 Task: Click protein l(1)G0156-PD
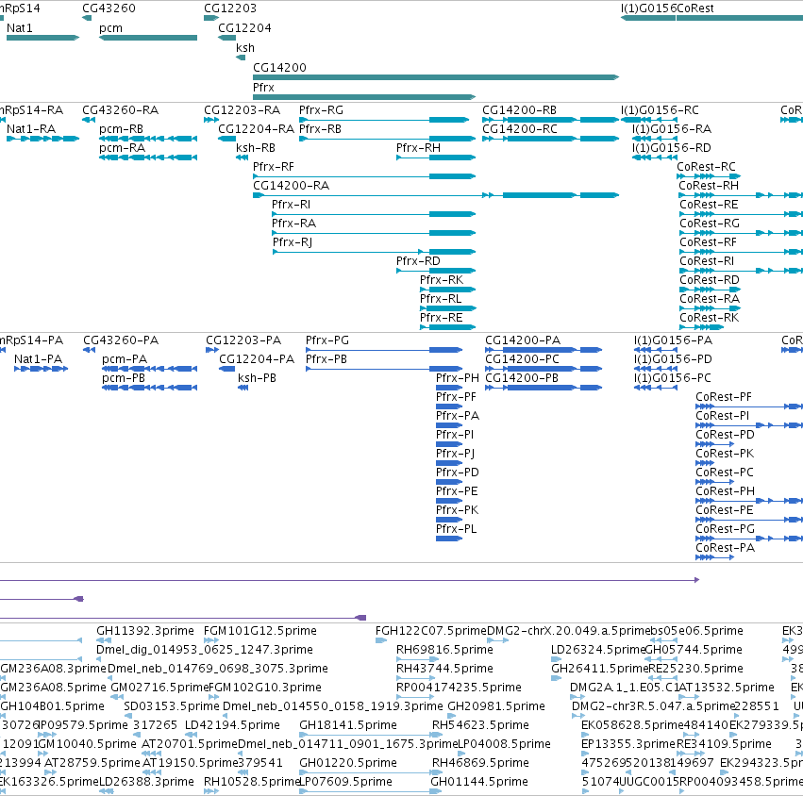click(x=656, y=369)
